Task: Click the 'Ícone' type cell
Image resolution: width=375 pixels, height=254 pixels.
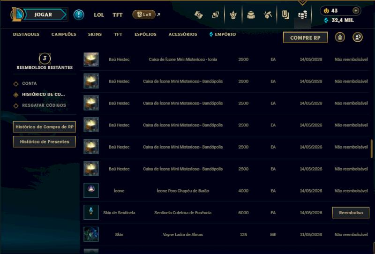Action: pyautogui.click(x=119, y=191)
